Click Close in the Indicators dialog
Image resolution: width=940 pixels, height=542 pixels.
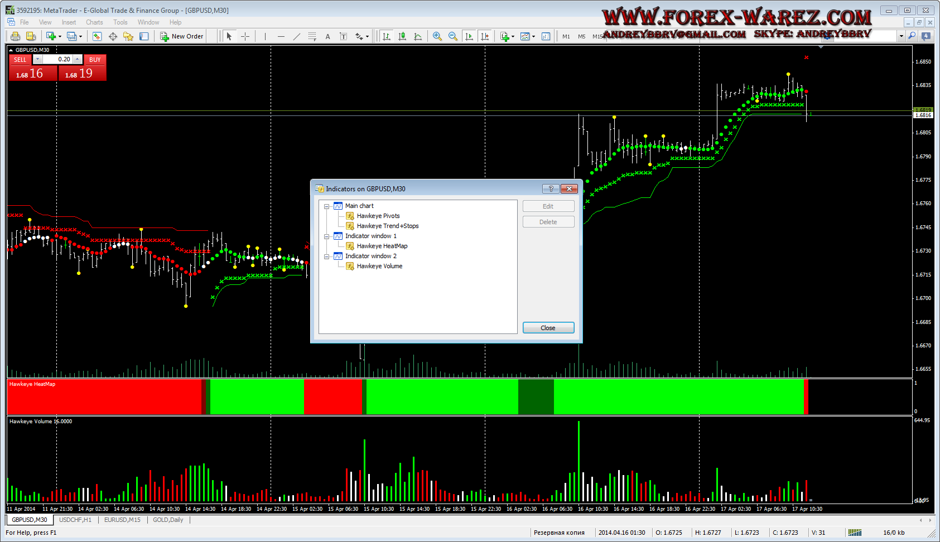(x=548, y=328)
